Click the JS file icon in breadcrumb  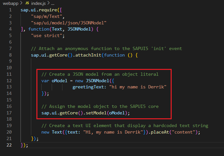tap(27, 3)
